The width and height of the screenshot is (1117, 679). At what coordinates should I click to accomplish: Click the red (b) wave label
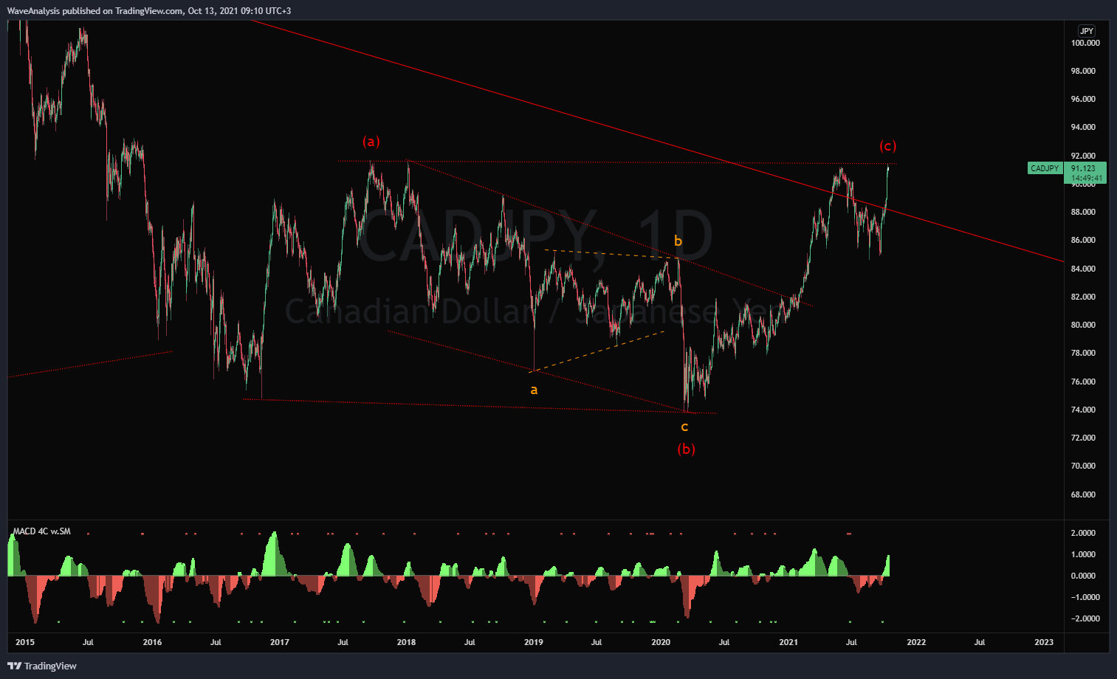pos(687,448)
